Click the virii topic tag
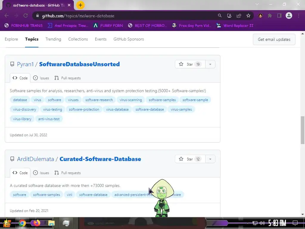Image resolution: width=305 pixels, height=229 pixels. (x=69, y=195)
